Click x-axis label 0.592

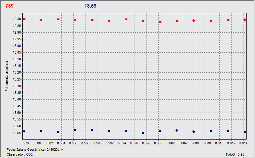(110, 143)
